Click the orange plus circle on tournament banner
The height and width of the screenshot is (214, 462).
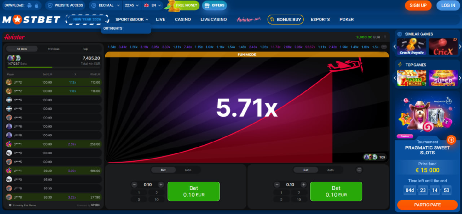(x=452, y=140)
